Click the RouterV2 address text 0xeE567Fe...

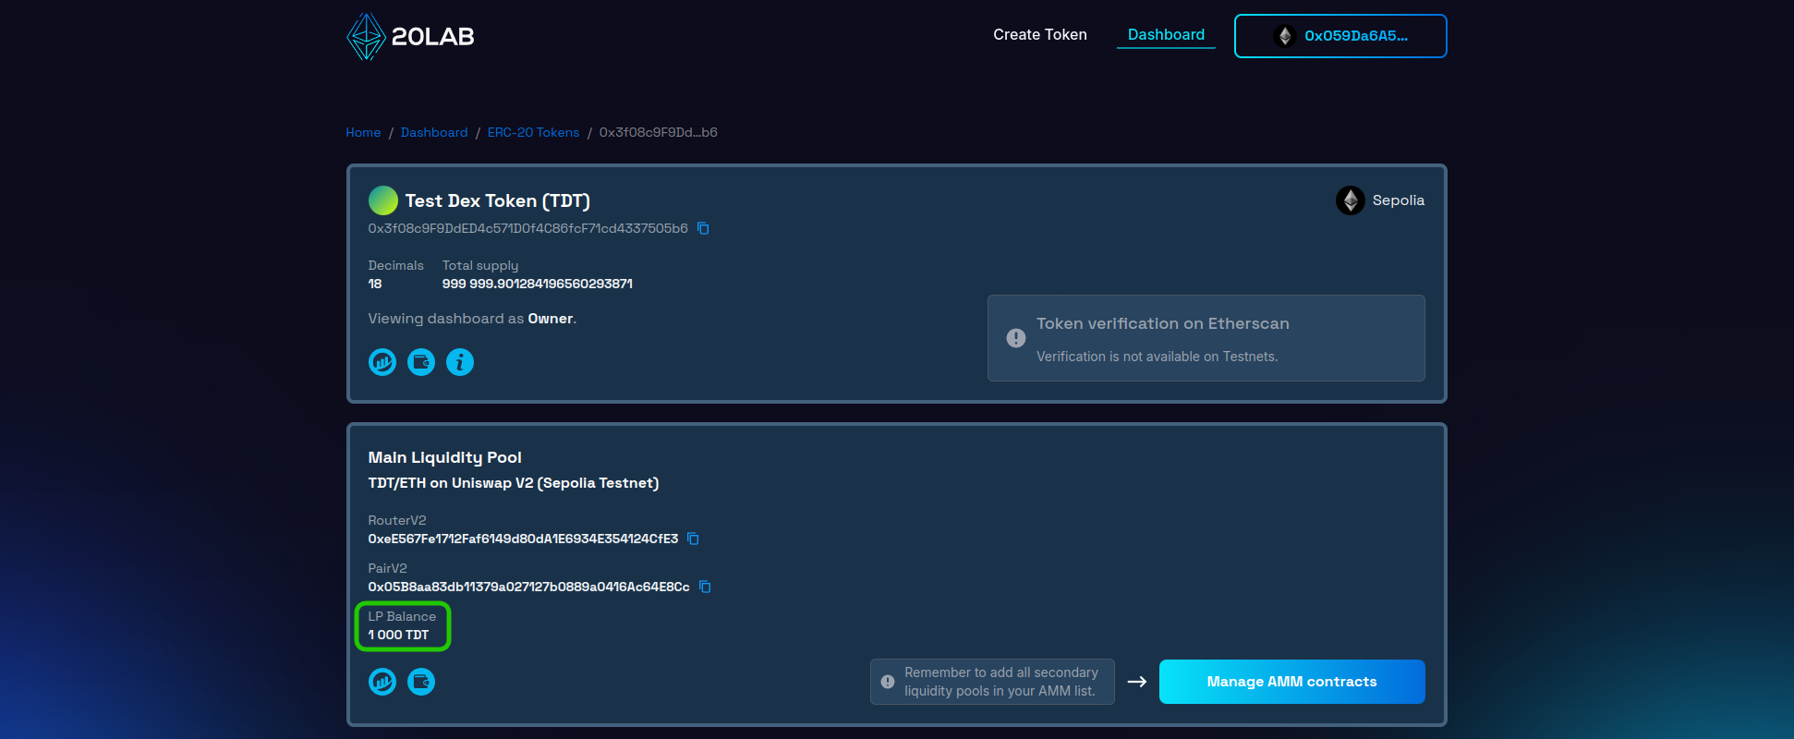click(523, 539)
